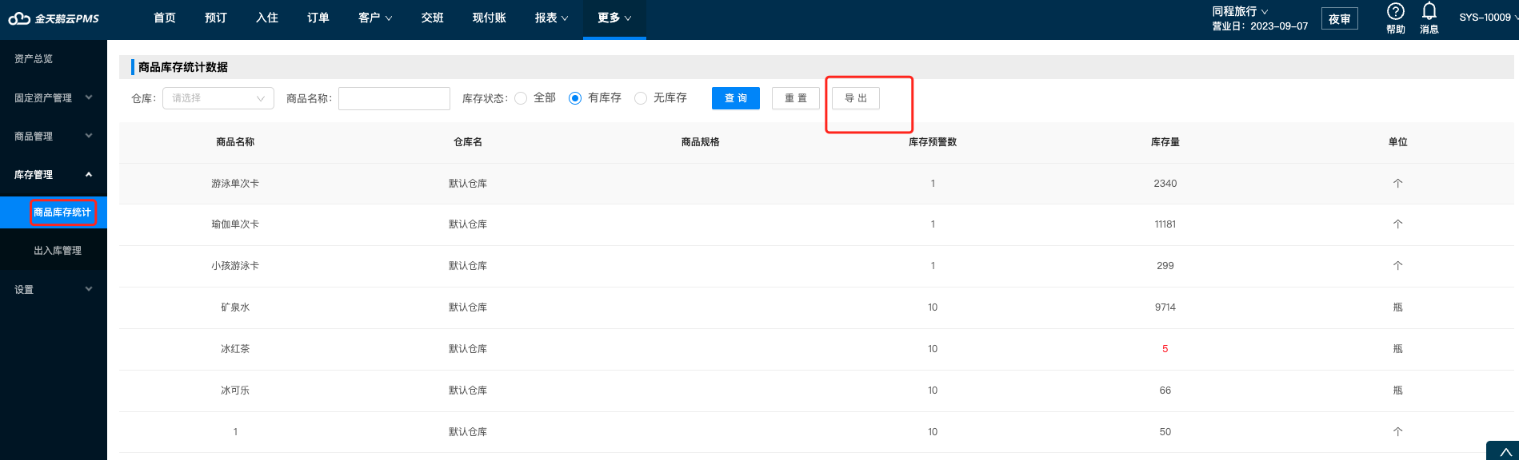Click the 导出 export button

856,98
